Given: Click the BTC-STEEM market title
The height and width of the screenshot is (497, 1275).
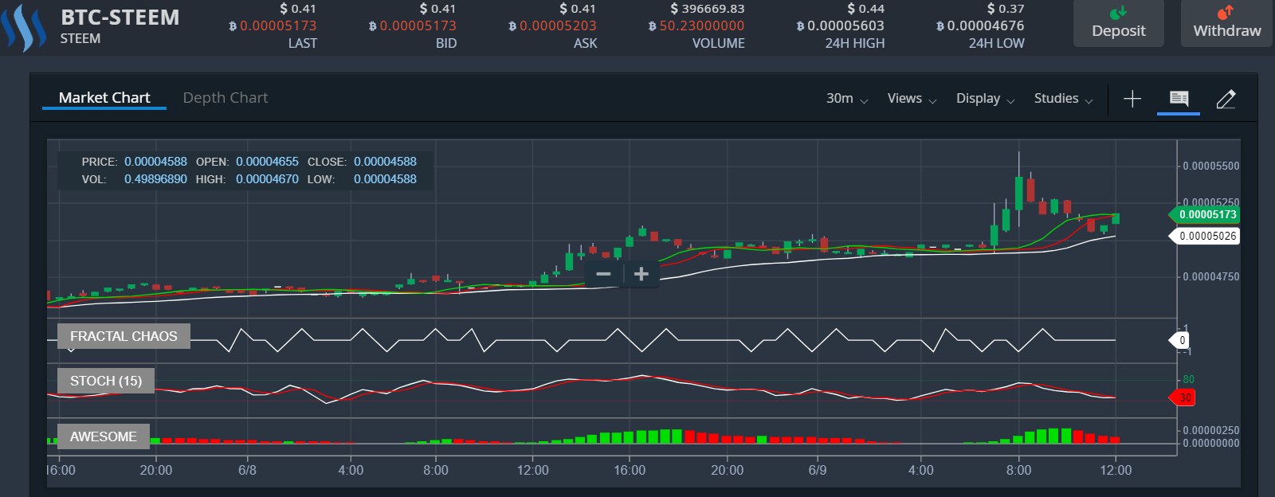Looking at the screenshot, I should point(120,18).
